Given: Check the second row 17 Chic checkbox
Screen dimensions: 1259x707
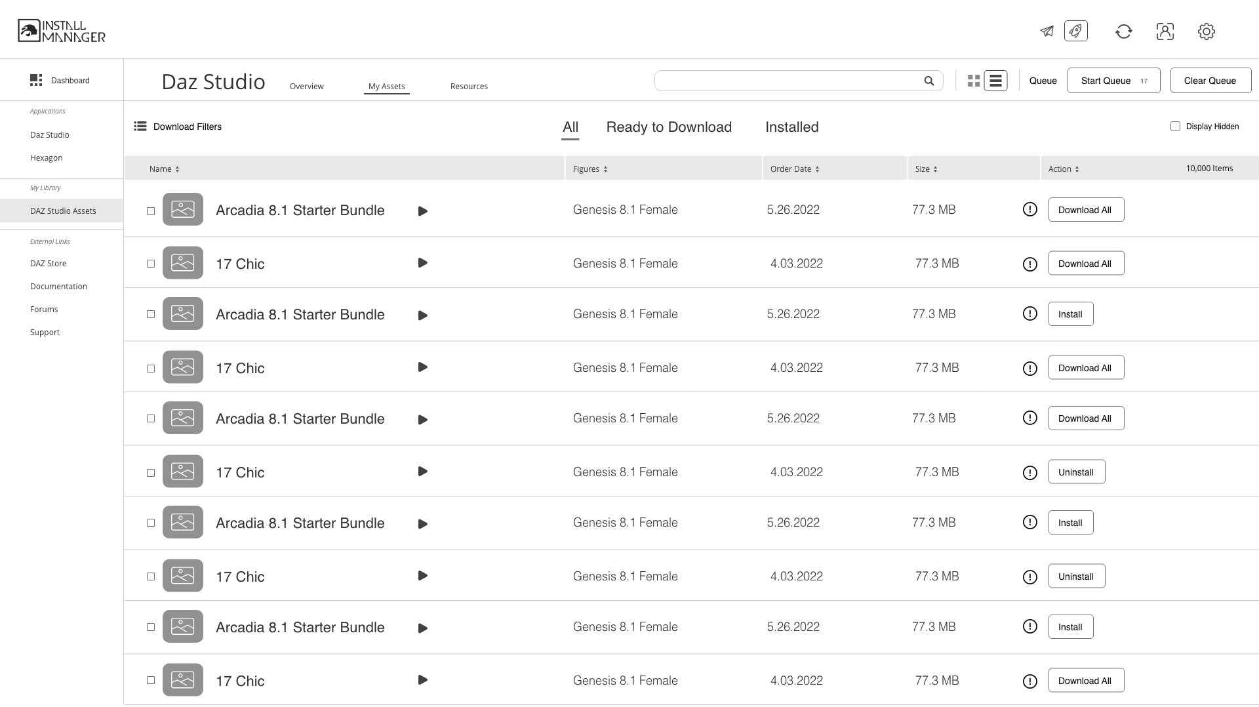Looking at the screenshot, I should pyautogui.click(x=151, y=264).
